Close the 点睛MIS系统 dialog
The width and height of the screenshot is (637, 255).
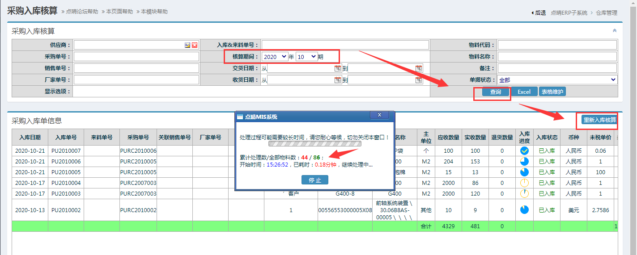(x=379, y=115)
